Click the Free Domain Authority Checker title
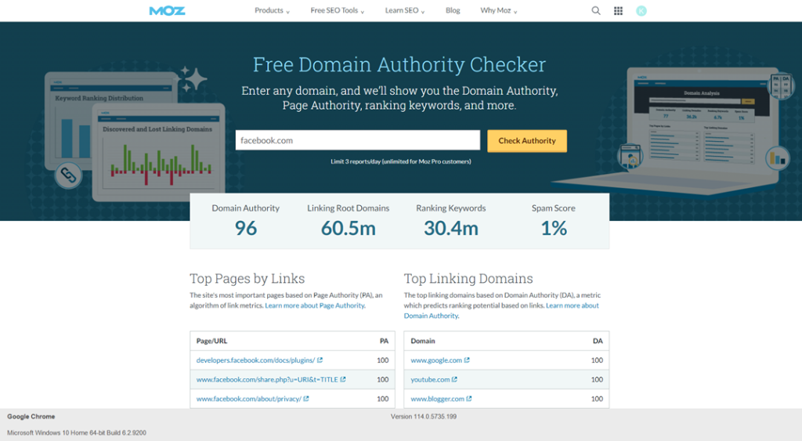This screenshot has width=802, height=441. pos(399,64)
